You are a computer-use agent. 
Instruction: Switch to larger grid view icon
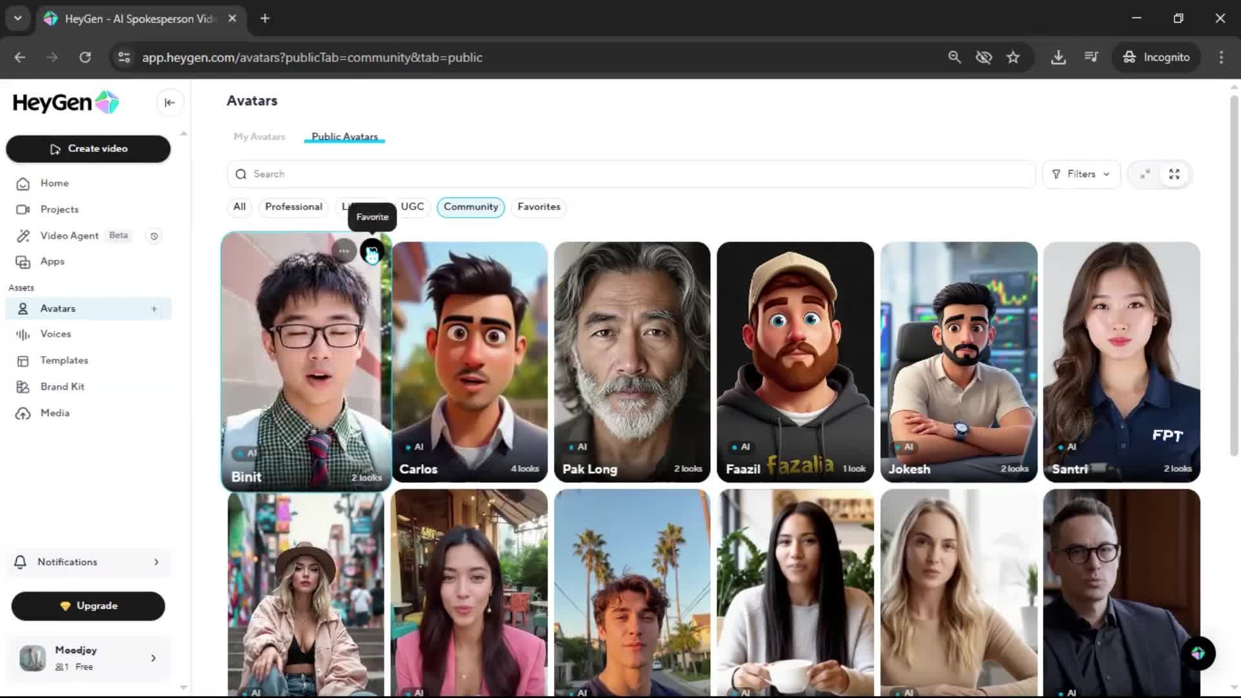(1174, 174)
